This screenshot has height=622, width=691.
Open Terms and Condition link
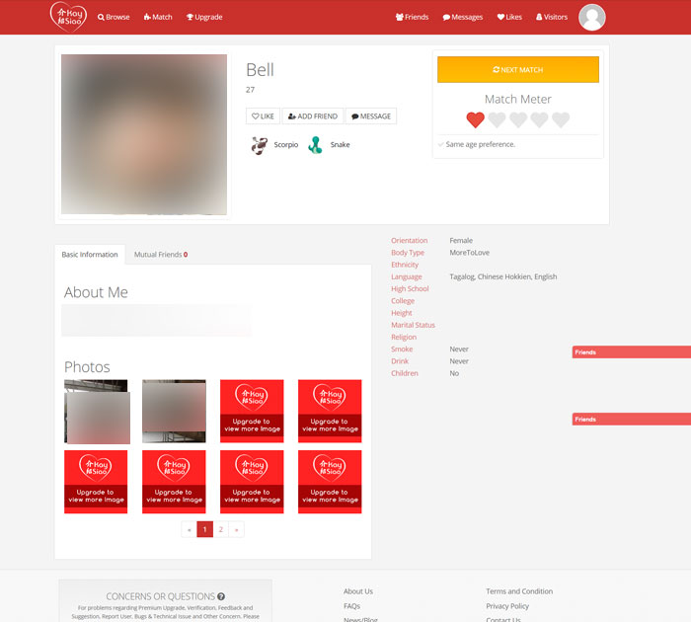(x=519, y=591)
